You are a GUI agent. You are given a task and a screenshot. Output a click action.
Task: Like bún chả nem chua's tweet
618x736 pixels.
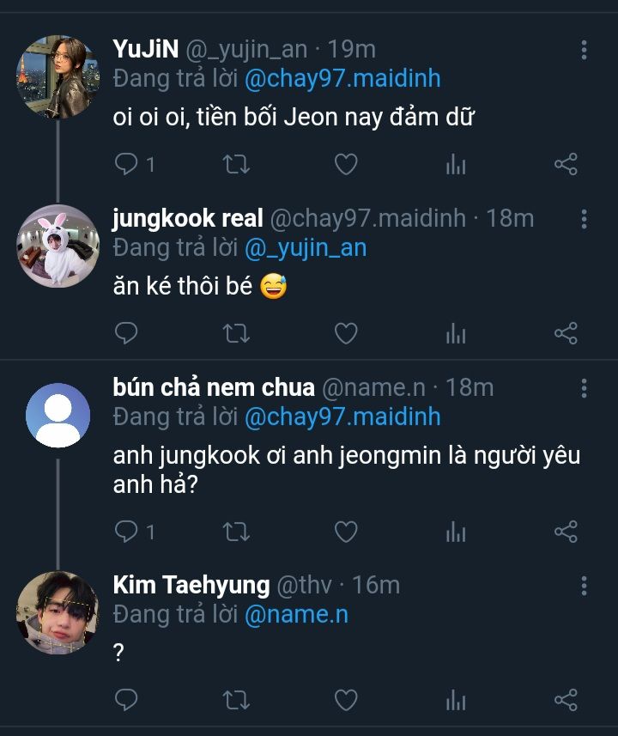coord(345,532)
